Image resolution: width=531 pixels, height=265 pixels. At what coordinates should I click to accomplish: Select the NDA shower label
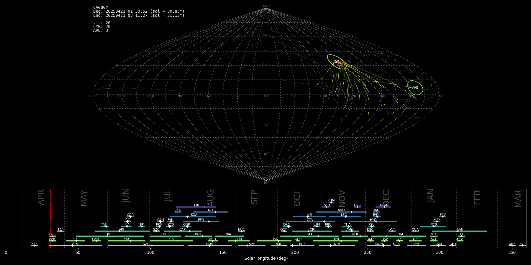point(210,244)
